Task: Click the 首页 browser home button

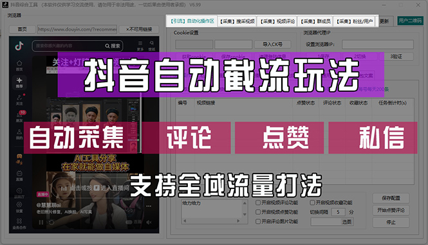Action: point(23,29)
